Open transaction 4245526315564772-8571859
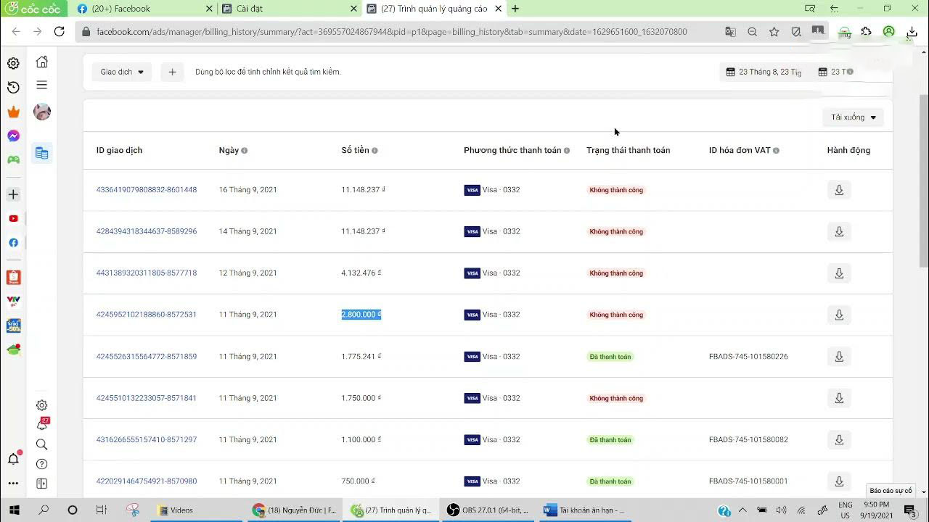929x522 pixels. [x=147, y=357]
